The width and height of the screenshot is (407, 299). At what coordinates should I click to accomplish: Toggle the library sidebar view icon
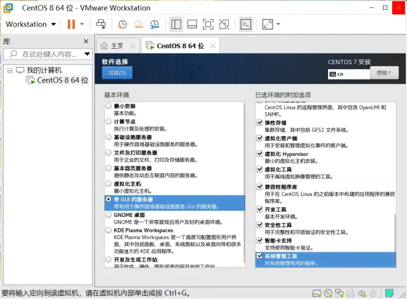pyautogui.click(x=176, y=25)
